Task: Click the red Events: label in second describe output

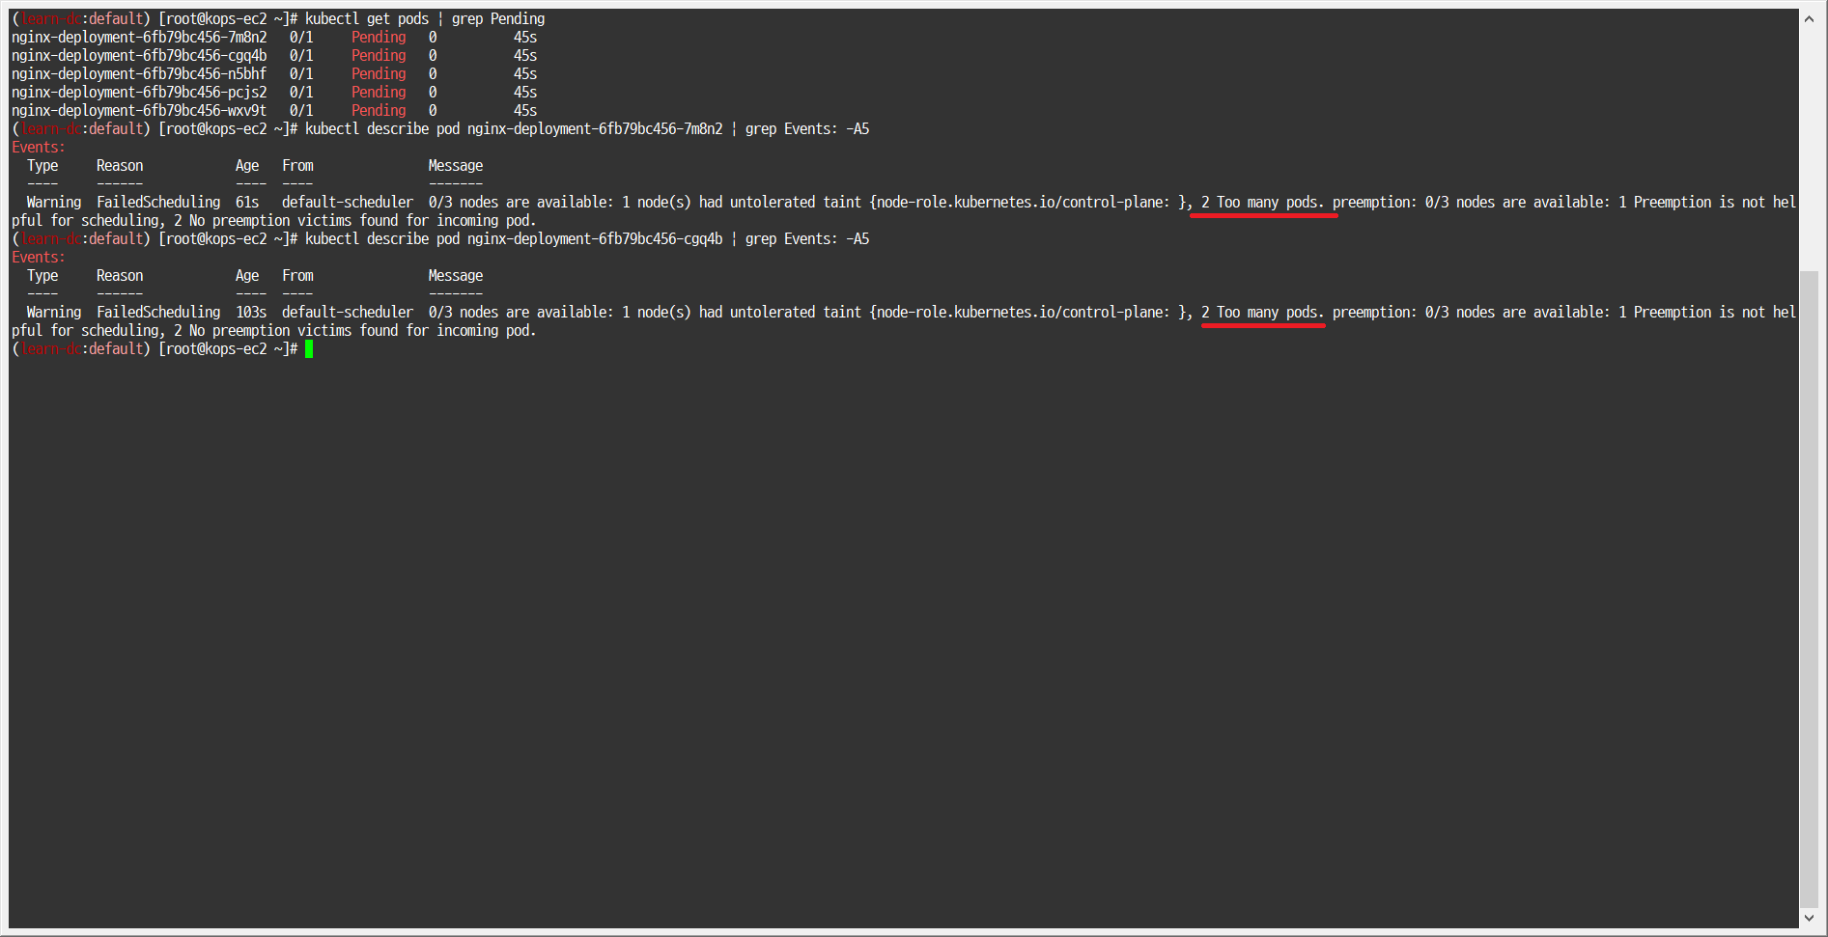Action: tap(37, 257)
